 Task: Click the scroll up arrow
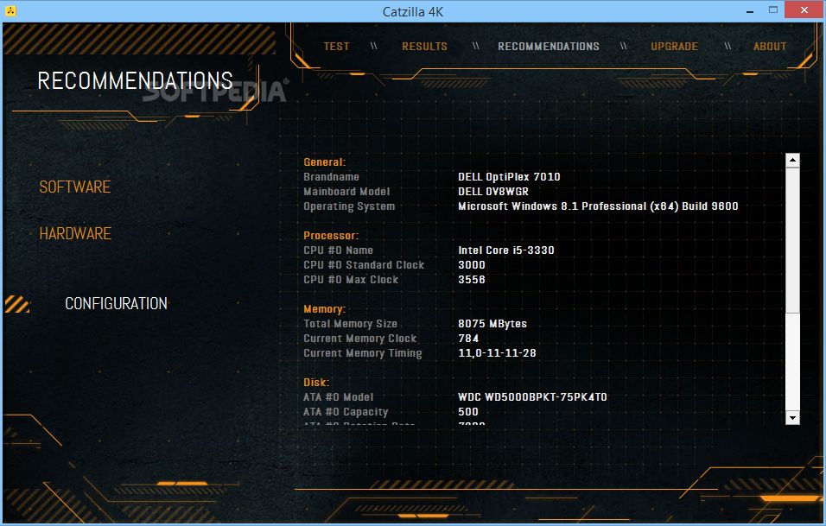(792, 160)
